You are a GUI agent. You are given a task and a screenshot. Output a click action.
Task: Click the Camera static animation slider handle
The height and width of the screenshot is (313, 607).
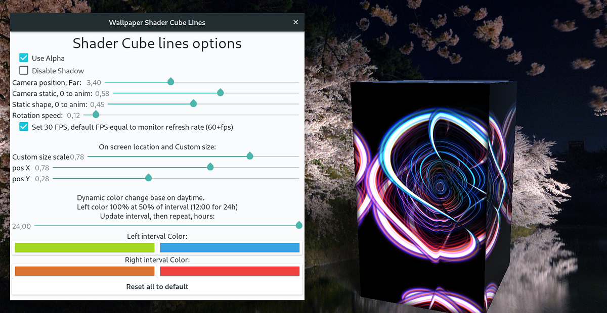click(220, 92)
